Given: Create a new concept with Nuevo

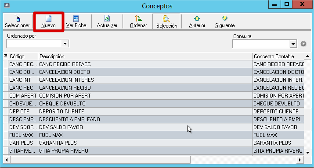Looking at the screenshot, I should 48,21.
